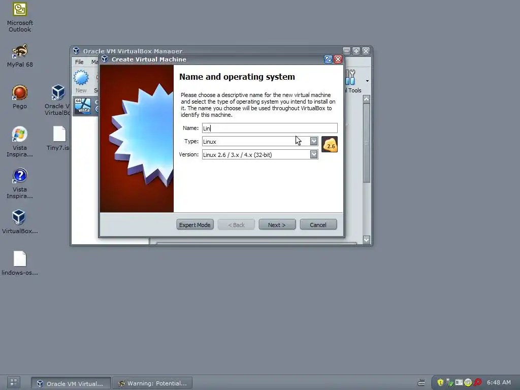
Task: Open Microsoft Outlook desktop icon
Action: [20, 10]
